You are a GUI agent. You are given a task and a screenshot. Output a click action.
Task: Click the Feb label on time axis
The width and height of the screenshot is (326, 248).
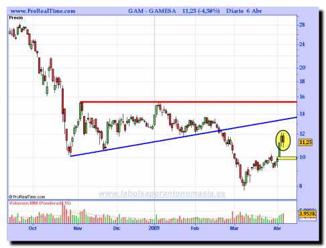[195, 228]
